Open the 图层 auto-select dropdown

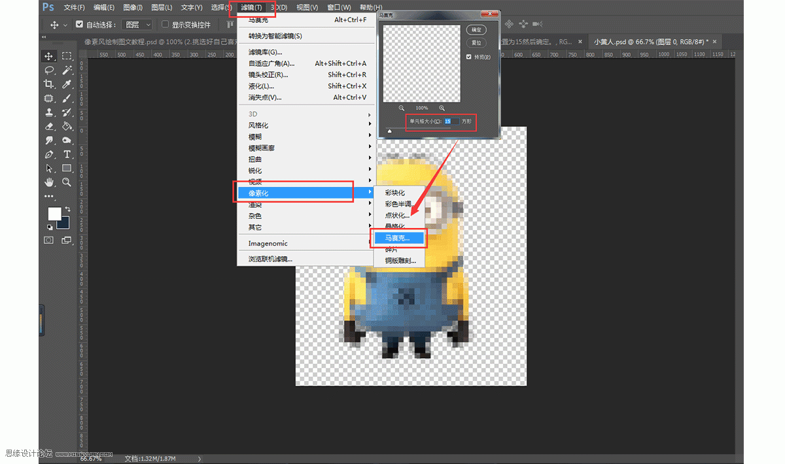pyautogui.click(x=137, y=25)
